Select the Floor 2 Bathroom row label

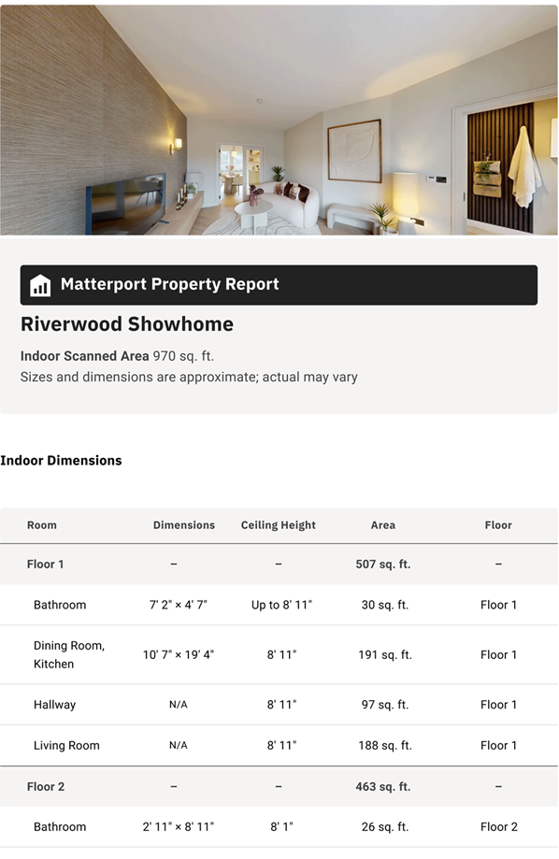(x=60, y=827)
